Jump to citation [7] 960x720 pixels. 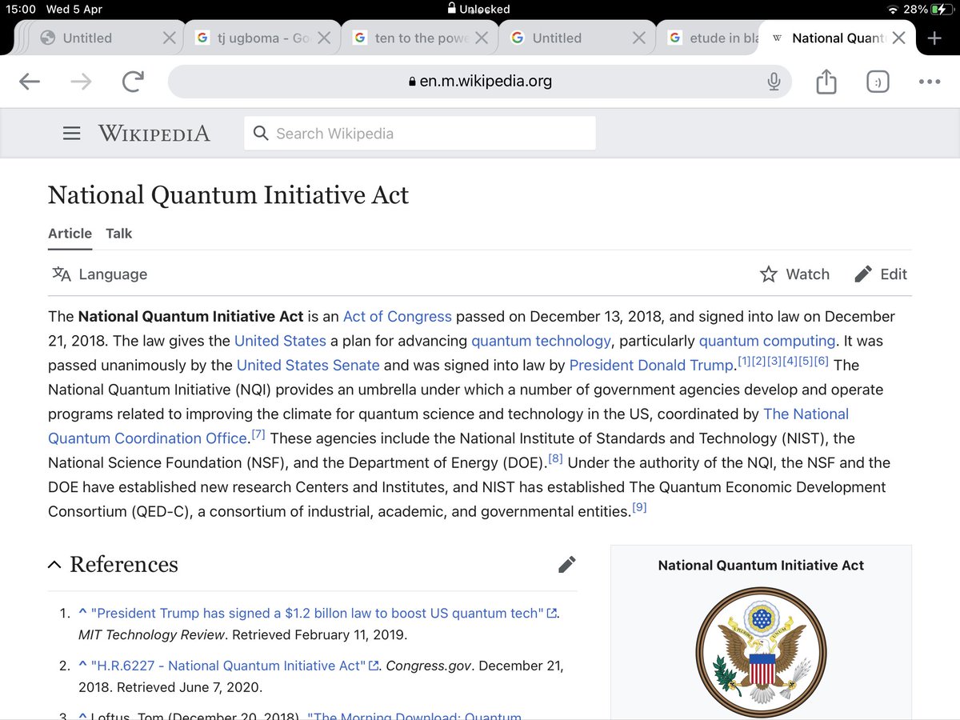coord(258,435)
